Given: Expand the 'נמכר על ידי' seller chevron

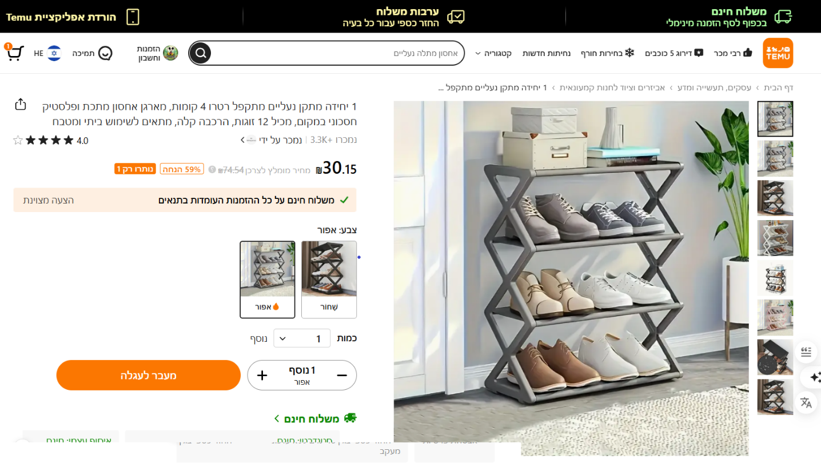Looking at the screenshot, I should coord(242,139).
